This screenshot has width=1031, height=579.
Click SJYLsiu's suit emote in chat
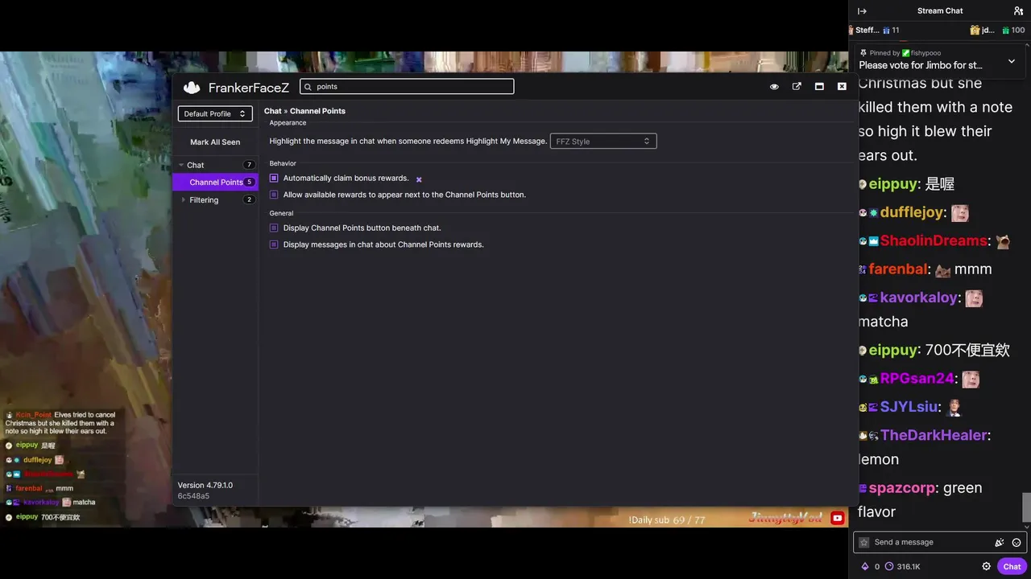(x=954, y=408)
